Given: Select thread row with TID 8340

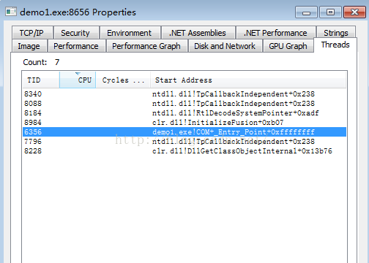Looking at the screenshot, I should click(x=184, y=94).
